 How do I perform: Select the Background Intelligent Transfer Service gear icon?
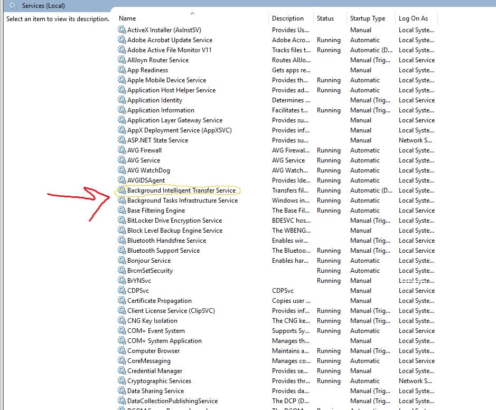(x=122, y=190)
